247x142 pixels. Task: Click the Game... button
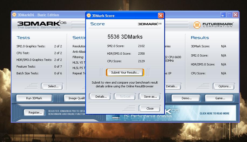(219, 98)
